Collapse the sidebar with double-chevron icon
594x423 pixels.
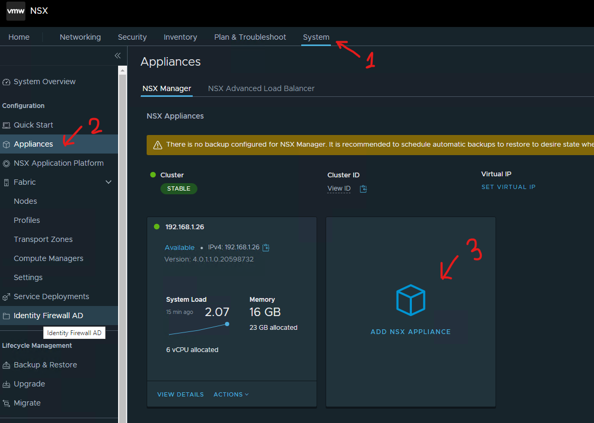point(118,56)
